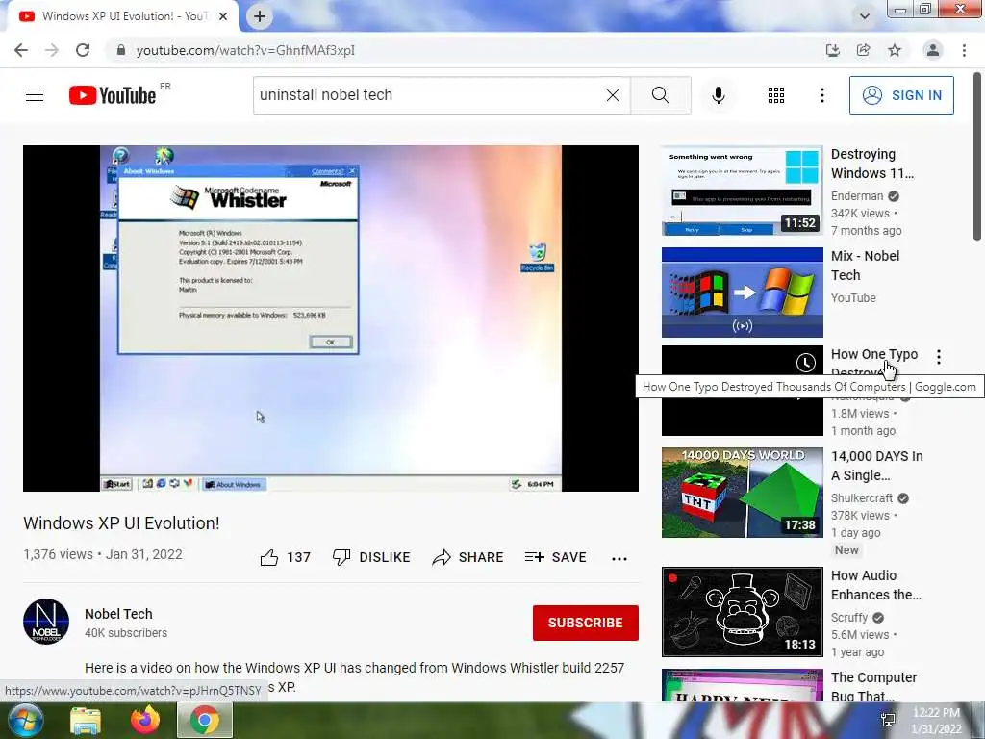The width and height of the screenshot is (985, 739).
Task: Open Destroying Windows 11 thumbnail
Action: (742, 191)
